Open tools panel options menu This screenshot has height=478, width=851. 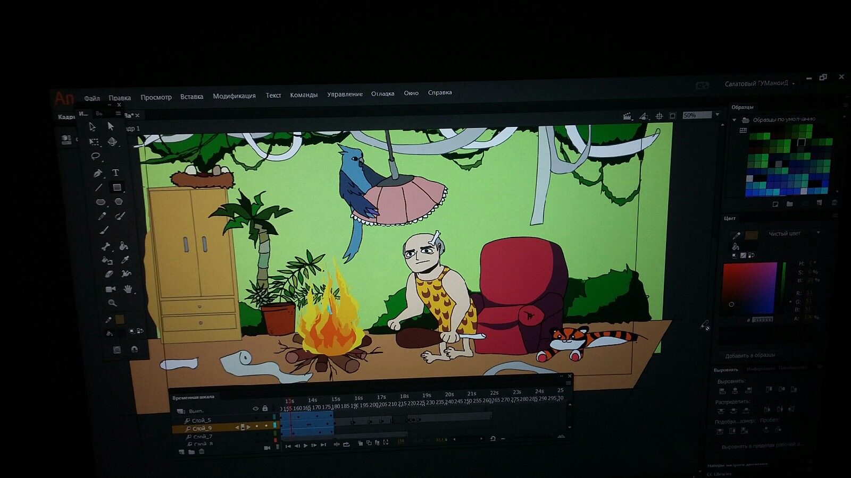point(118,113)
